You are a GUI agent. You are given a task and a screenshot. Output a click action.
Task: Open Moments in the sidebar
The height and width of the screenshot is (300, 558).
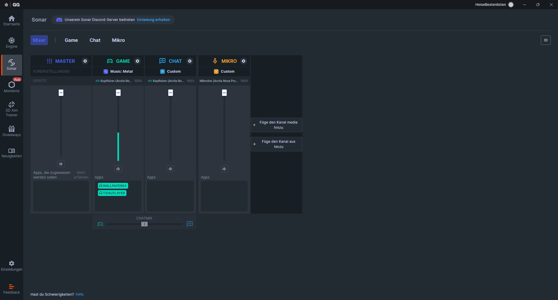[12, 87]
